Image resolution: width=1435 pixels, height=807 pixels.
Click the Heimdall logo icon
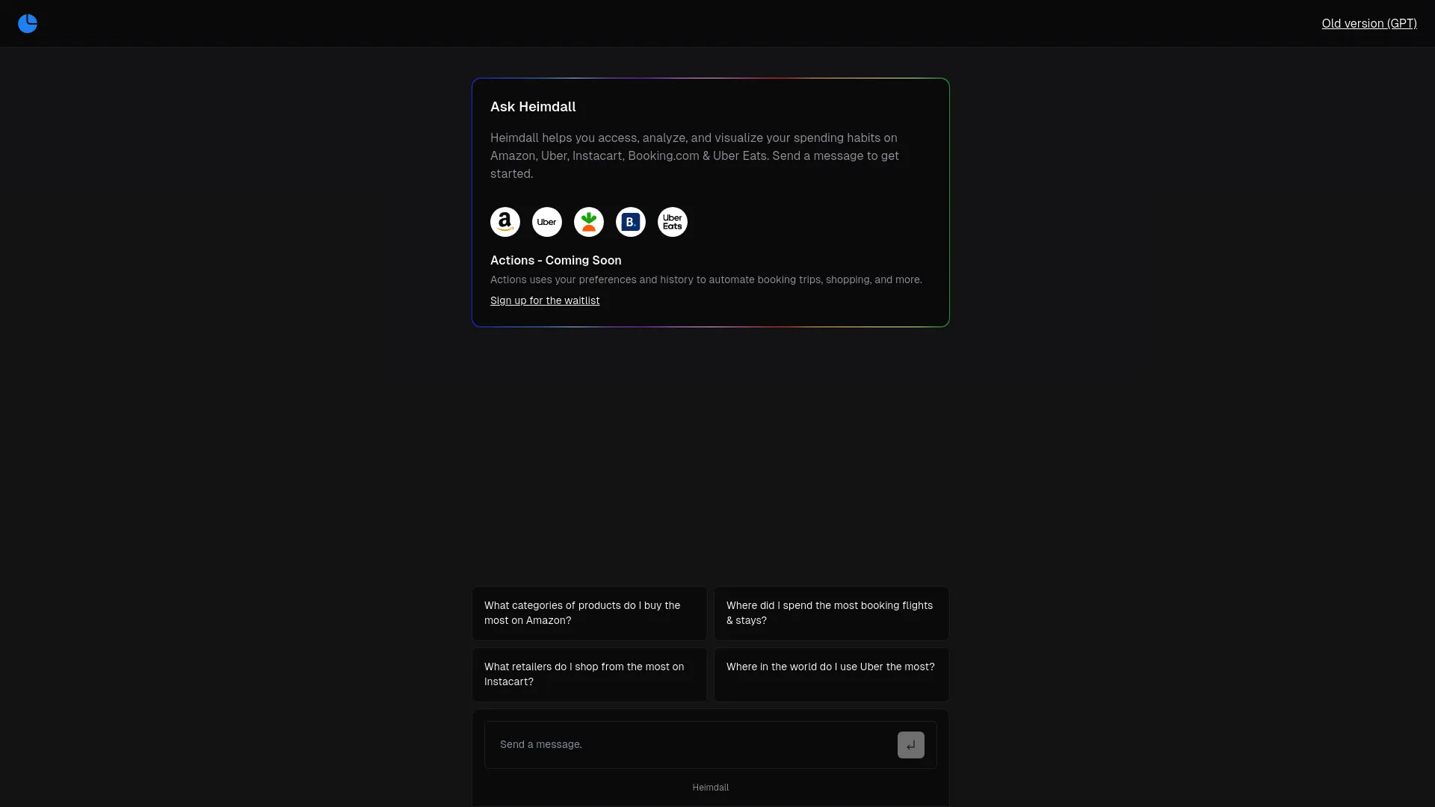point(28,24)
